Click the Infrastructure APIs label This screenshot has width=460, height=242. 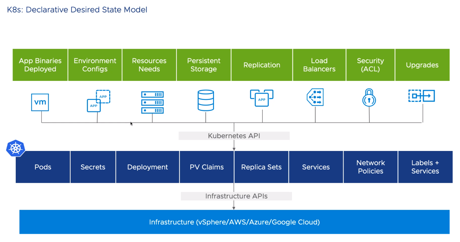click(x=236, y=196)
